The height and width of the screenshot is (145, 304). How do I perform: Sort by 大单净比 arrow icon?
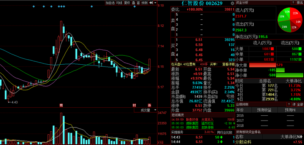[x=301, y=137]
